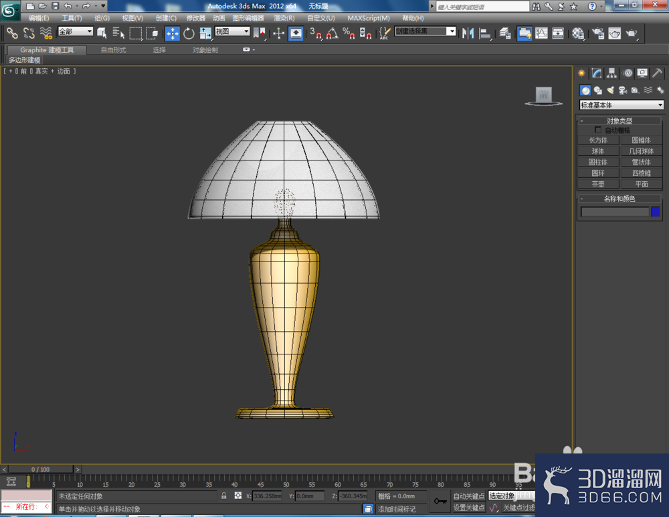Viewport: 669px width, 517px height.
Task: Open the Material Editor
Action: (x=578, y=33)
